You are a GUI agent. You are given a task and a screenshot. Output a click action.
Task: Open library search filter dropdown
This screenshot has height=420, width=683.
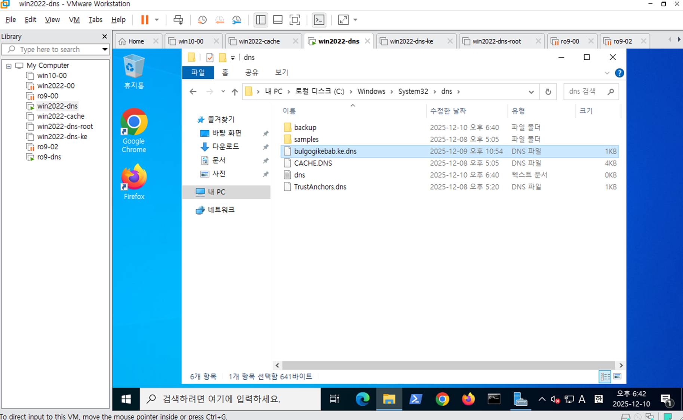[x=105, y=49]
